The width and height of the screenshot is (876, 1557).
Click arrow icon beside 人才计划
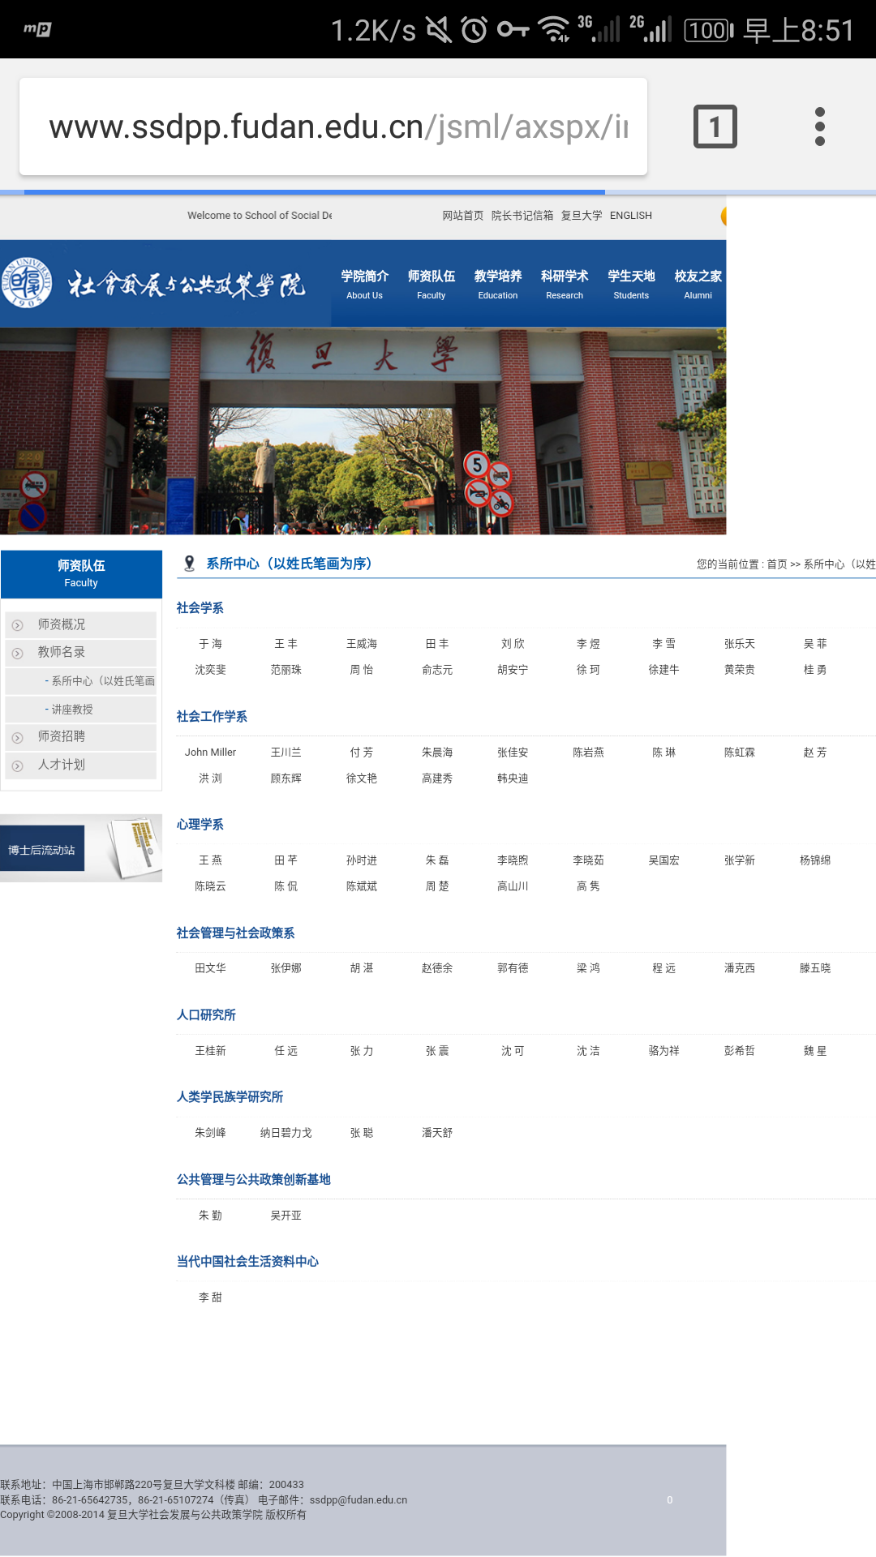[17, 766]
